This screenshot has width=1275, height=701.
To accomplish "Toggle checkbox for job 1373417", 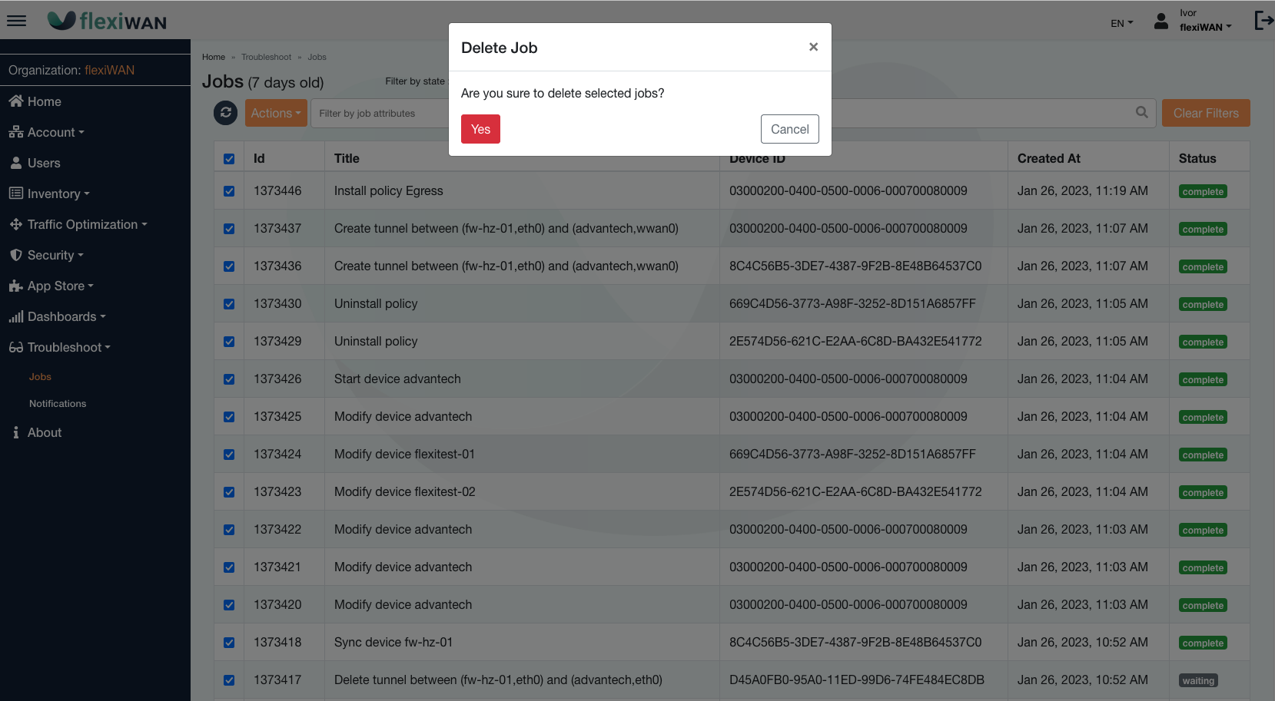I will coord(229,680).
